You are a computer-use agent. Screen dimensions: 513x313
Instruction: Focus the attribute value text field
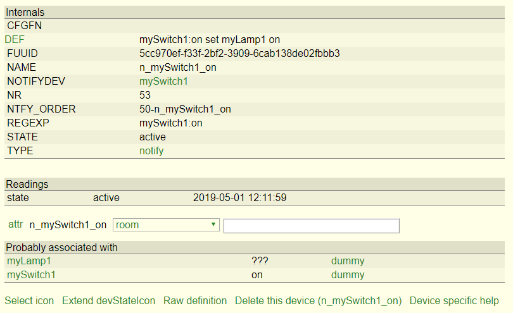coord(311,226)
